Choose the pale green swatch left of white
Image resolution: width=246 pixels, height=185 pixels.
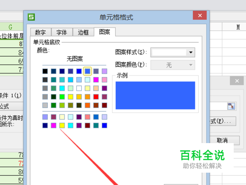click(x=70, y=88)
